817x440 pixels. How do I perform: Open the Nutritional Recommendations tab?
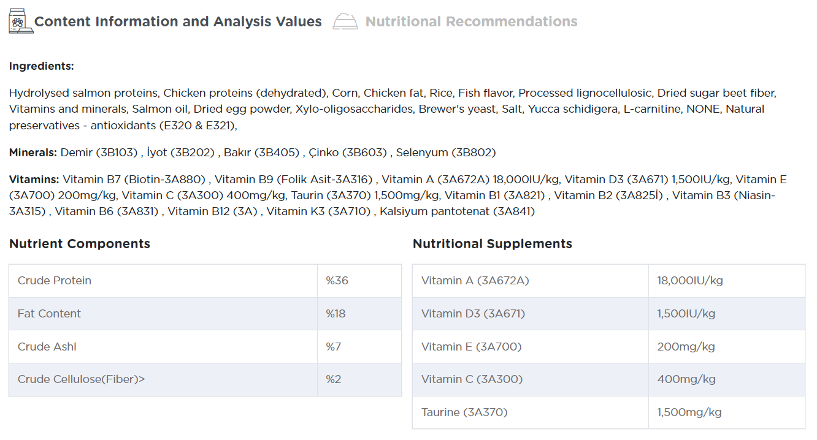(471, 21)
